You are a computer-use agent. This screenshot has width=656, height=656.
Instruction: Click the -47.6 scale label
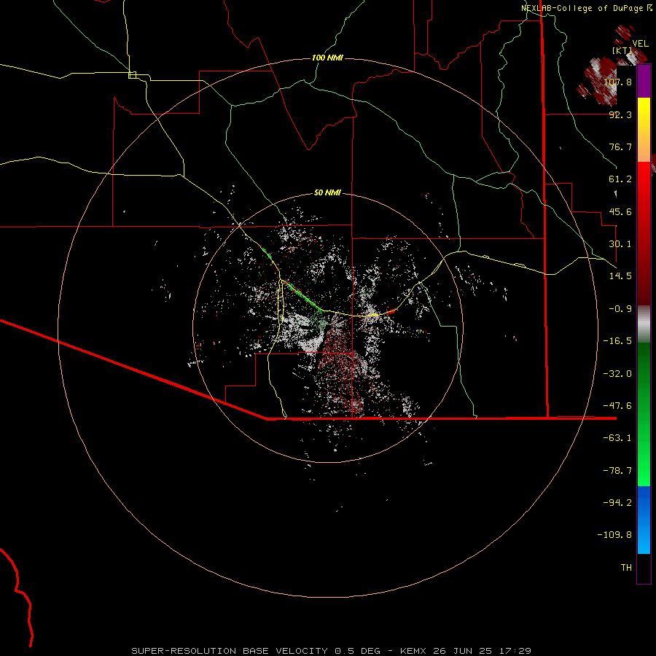click(x=617, y=406)
